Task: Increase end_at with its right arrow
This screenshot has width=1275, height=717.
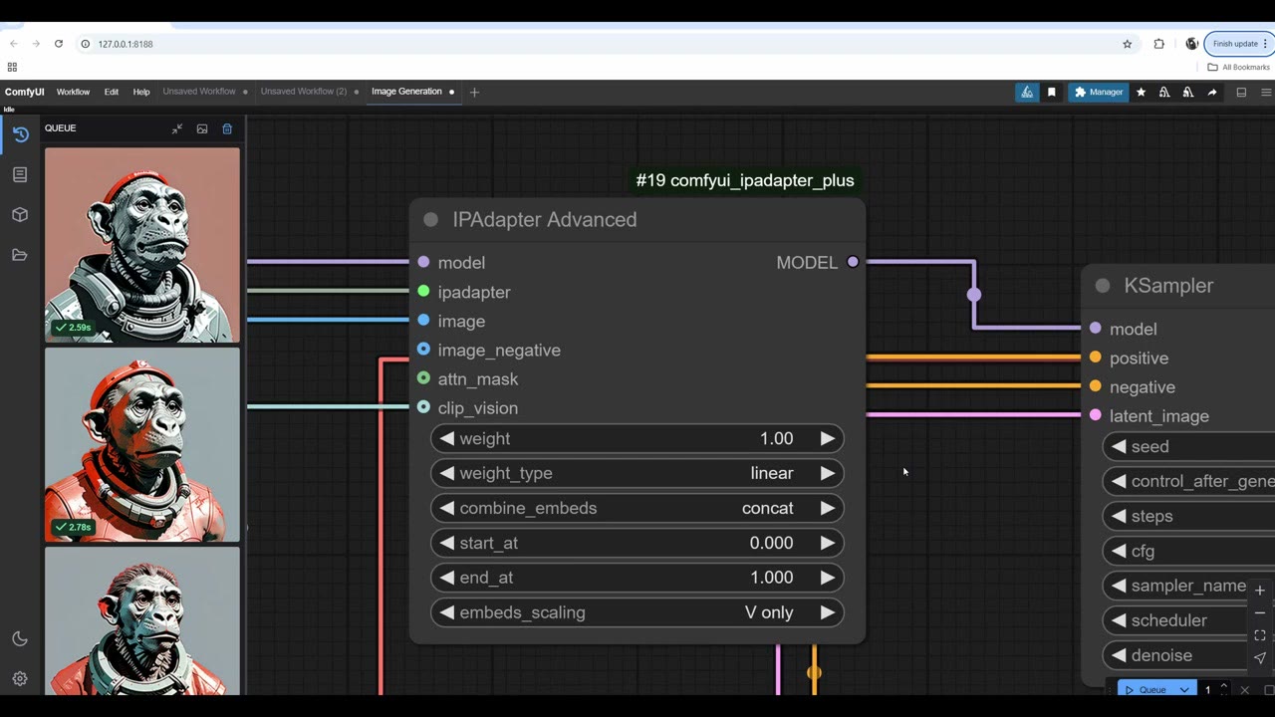Action: 827,578
